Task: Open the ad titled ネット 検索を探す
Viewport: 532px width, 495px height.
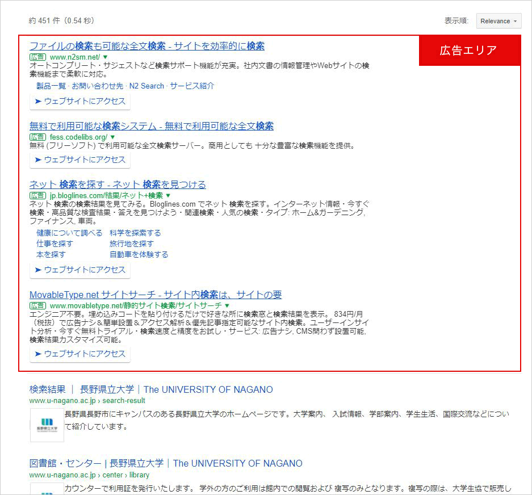Action: pyautogui.click(x=118, y=184)
